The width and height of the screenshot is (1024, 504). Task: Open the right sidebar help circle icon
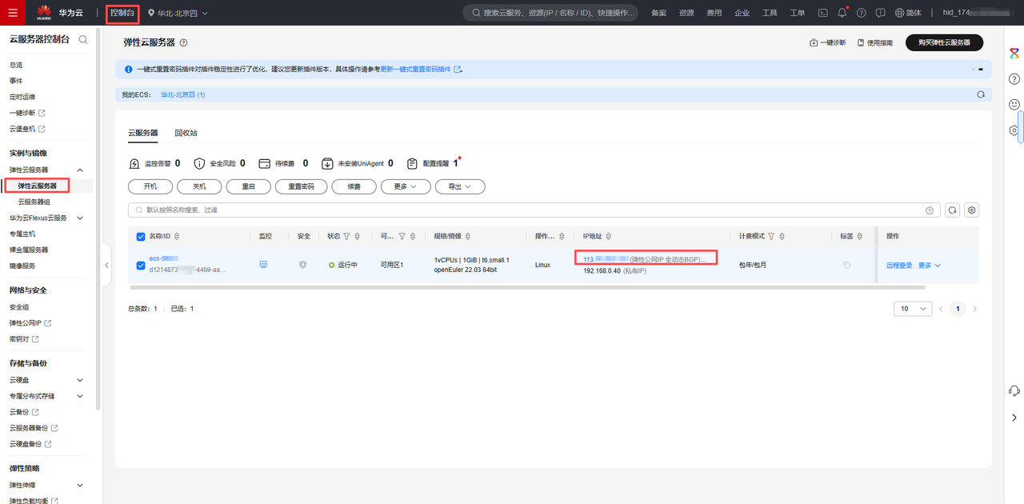[x=1014, y=79]
